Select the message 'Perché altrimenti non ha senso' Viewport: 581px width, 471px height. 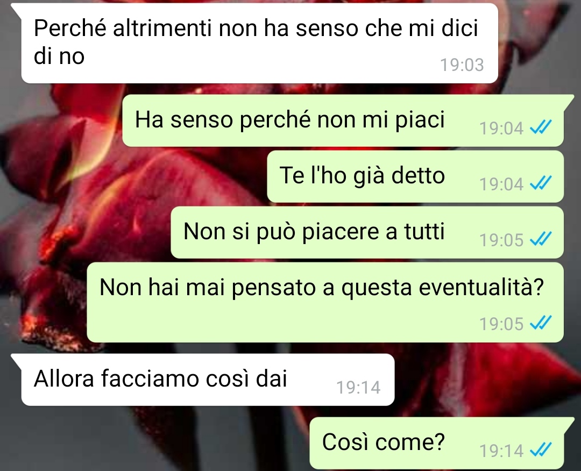259,43
